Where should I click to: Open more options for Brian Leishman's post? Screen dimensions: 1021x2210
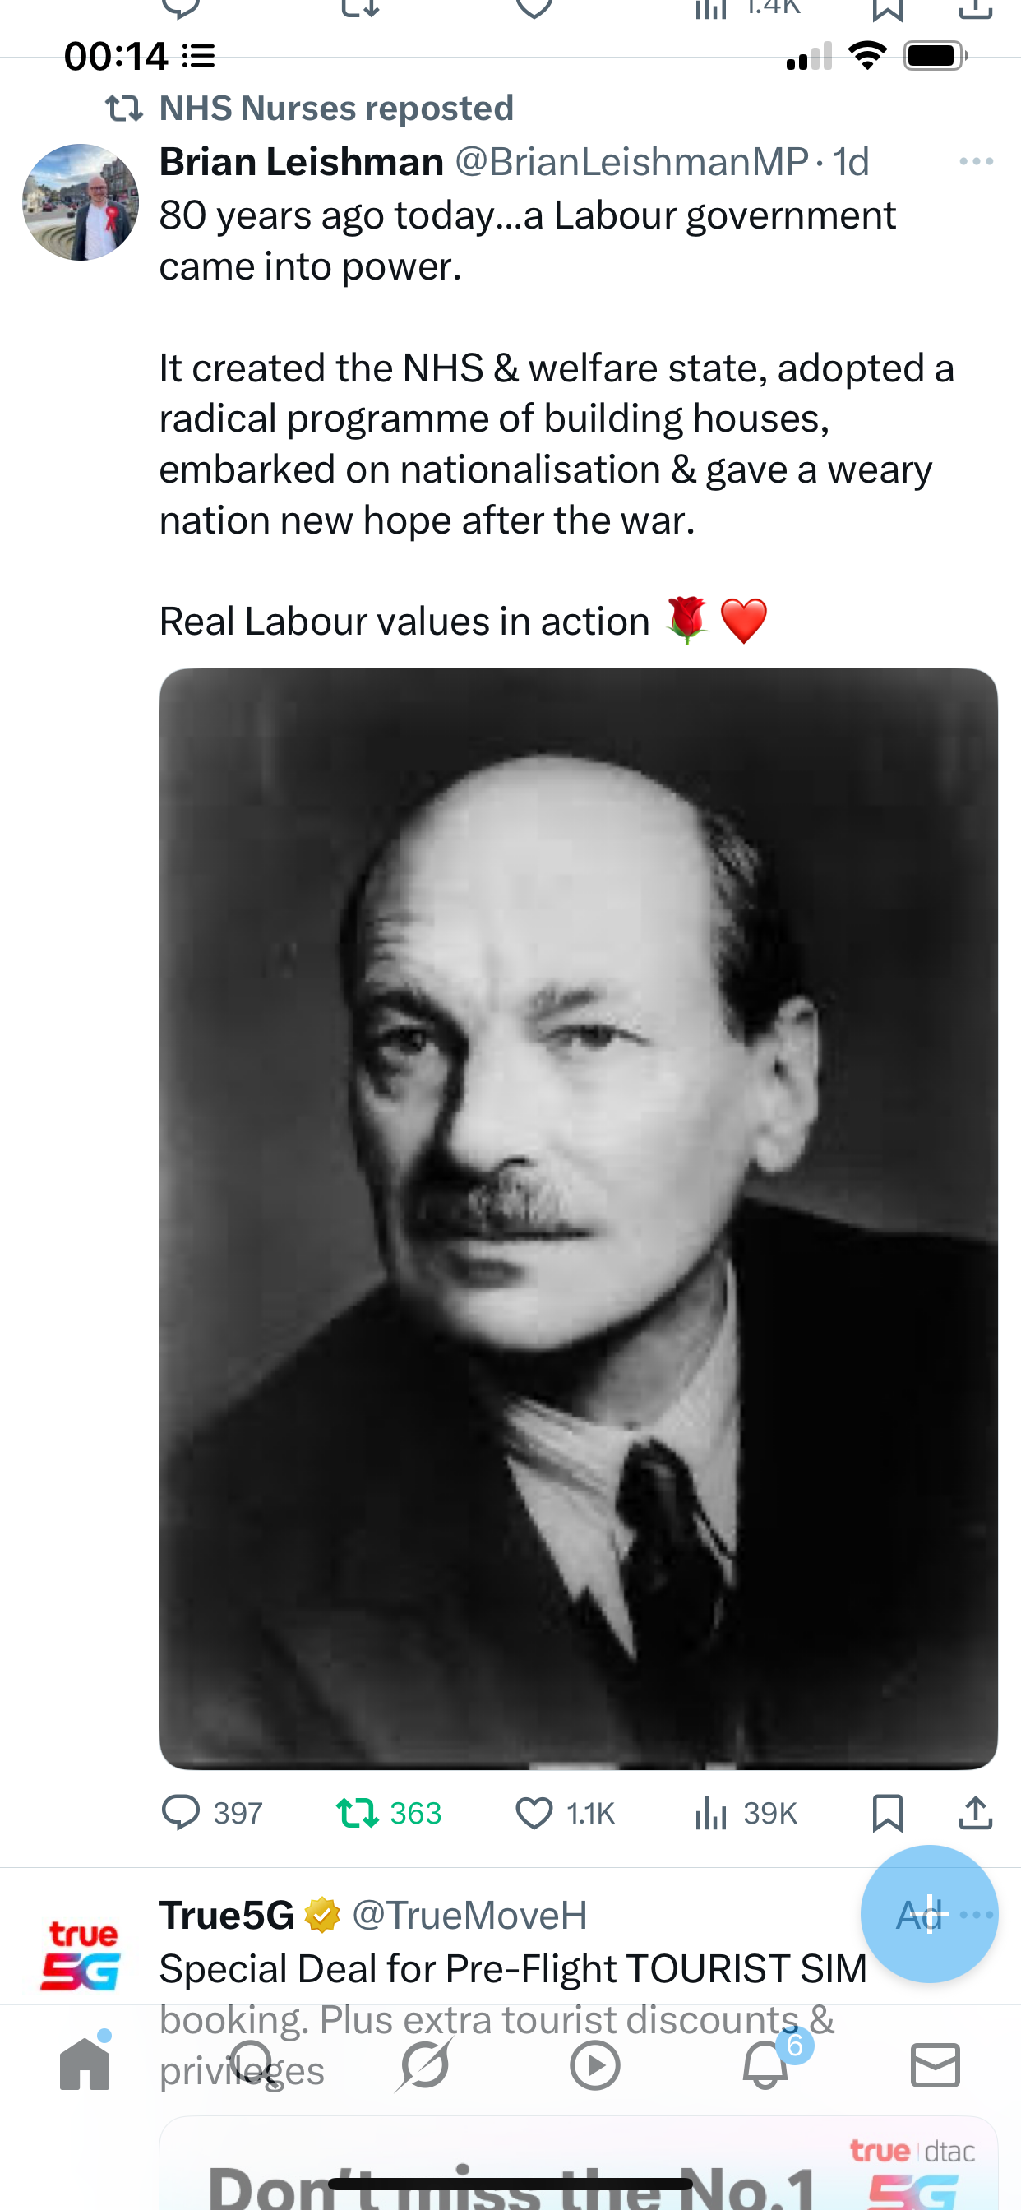[x=977, y=161]
